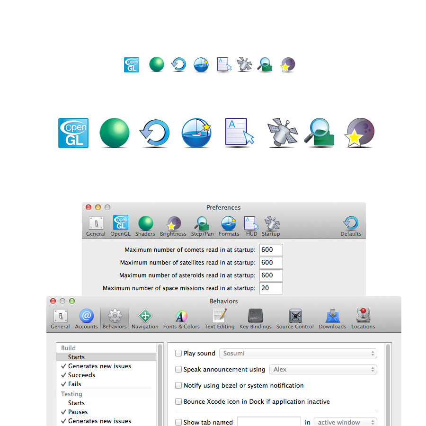Select Starts under Testing

(106, 403)
